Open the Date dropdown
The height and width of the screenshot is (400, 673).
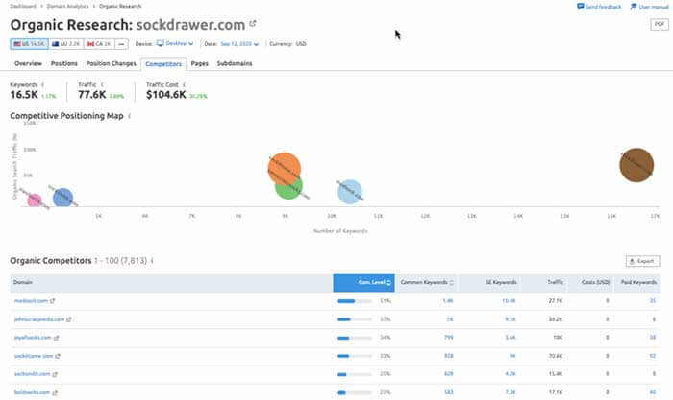239,44
